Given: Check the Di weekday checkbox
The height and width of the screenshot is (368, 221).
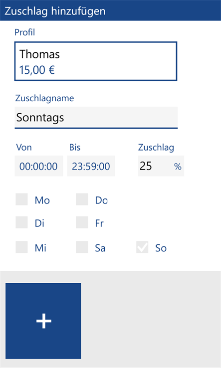Looking at the screenshot, I should point(21,222).
